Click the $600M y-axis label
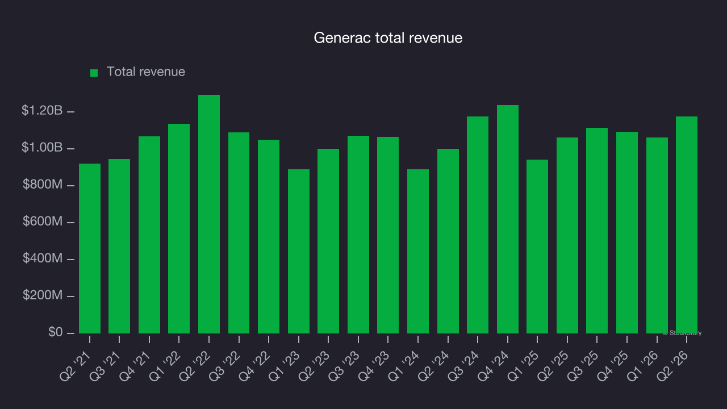727x409 pixels. pos(43,222)
